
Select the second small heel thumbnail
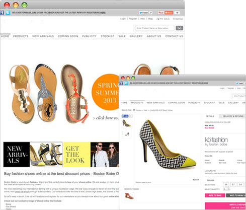[x=127, y=134]
